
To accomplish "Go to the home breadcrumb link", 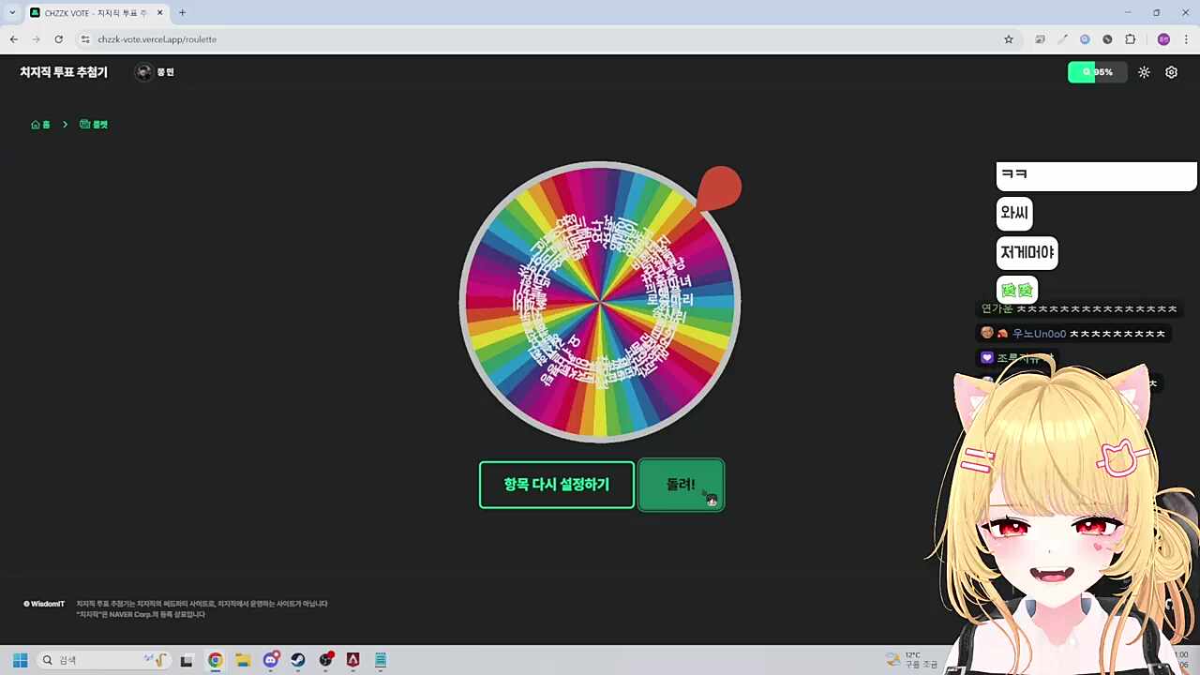I will click(40, 125).
